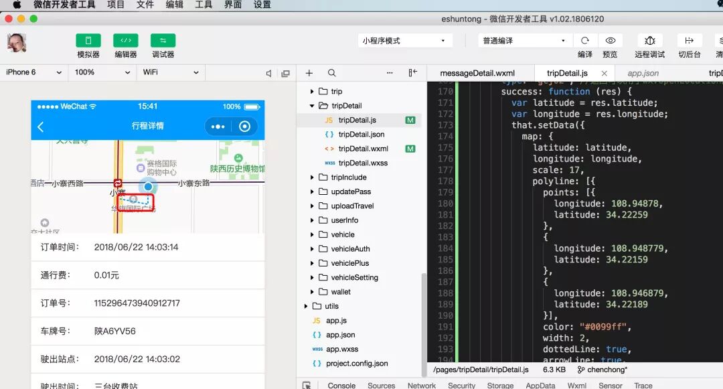
Task: Toggle the 调试器 debugger panel button
Action: pos(163,41)
